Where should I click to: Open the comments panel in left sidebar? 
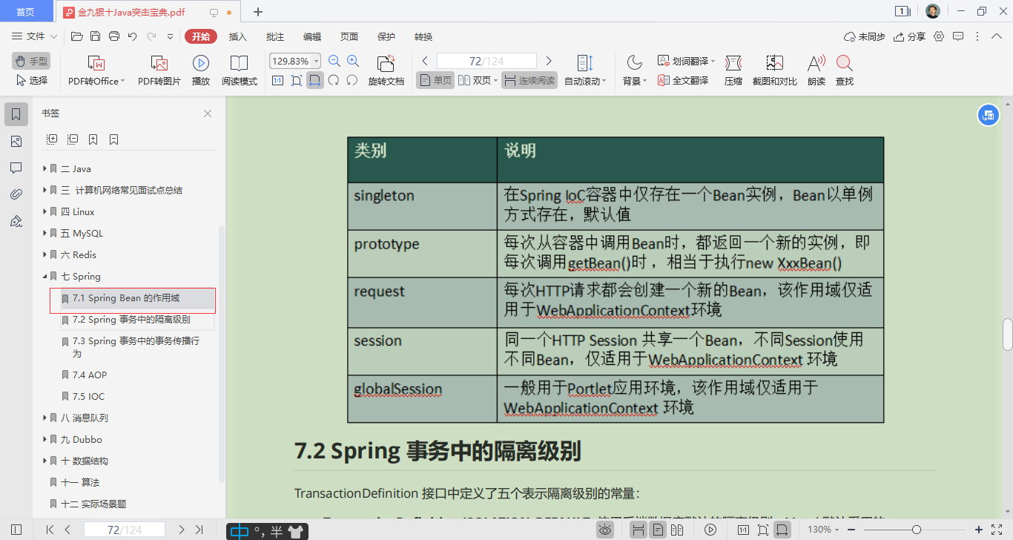tap(16, 168)
